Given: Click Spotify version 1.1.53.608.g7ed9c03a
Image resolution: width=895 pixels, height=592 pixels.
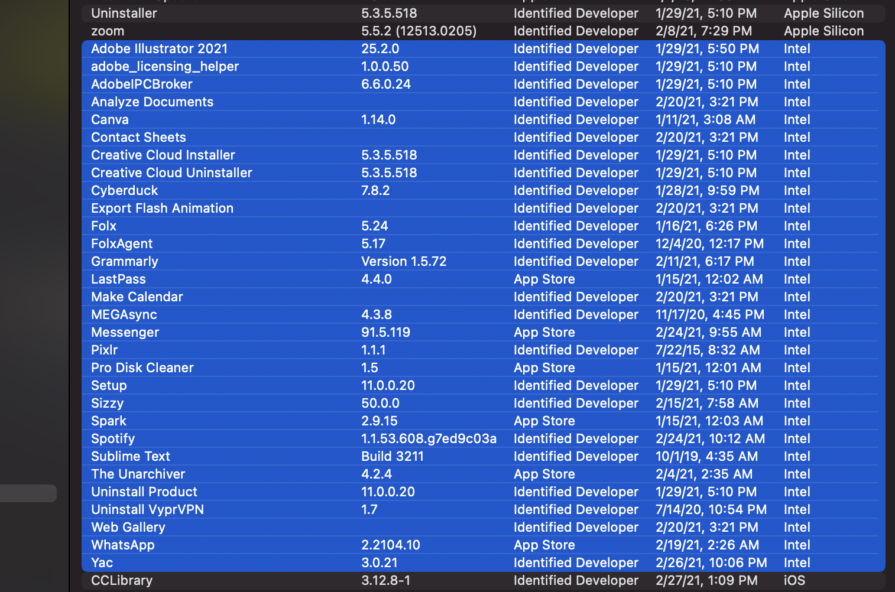Looking at the screenshot, I should (x=429, y=438).
